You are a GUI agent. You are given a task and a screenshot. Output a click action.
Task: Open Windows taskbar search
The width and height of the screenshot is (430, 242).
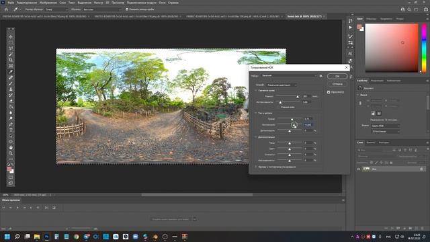(x=17, y=237)
